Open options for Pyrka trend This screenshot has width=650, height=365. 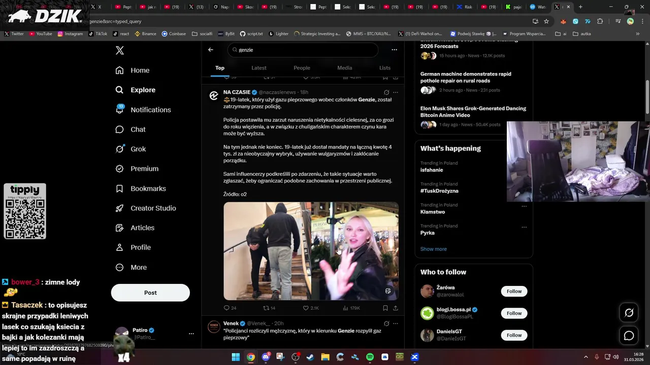(524, 227)
